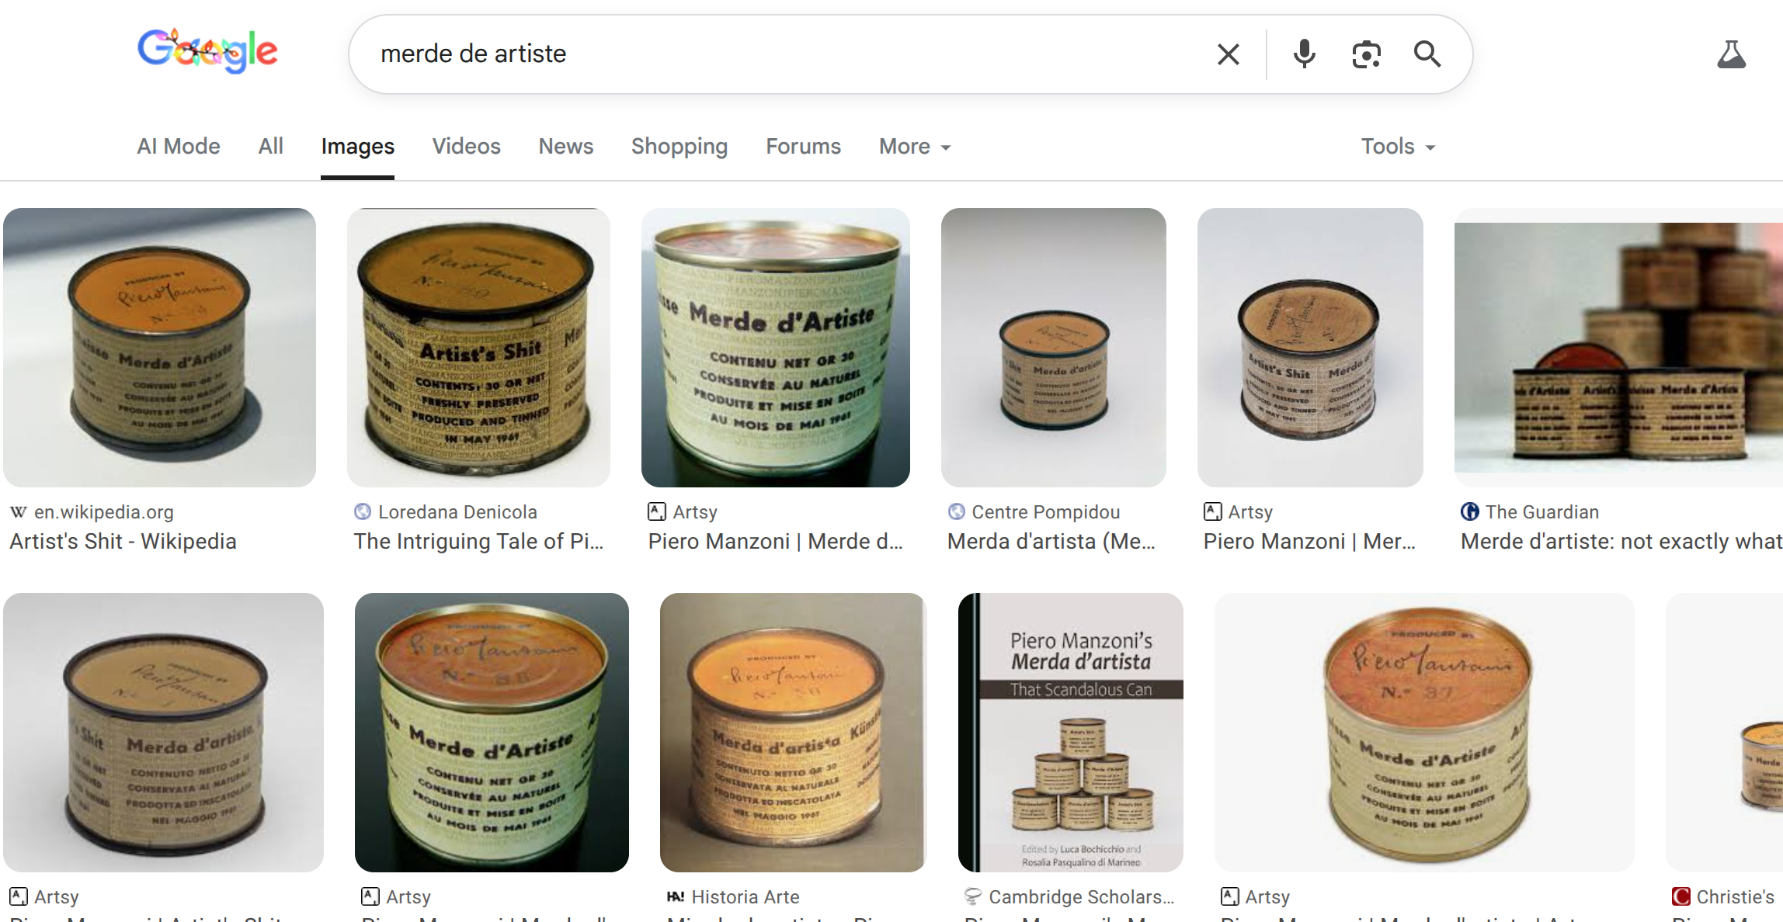This screenshot has width=1783, height=922.
Task: Expand the More search categories dropdown
Action: pyautogui.click(x=915, y=146)
